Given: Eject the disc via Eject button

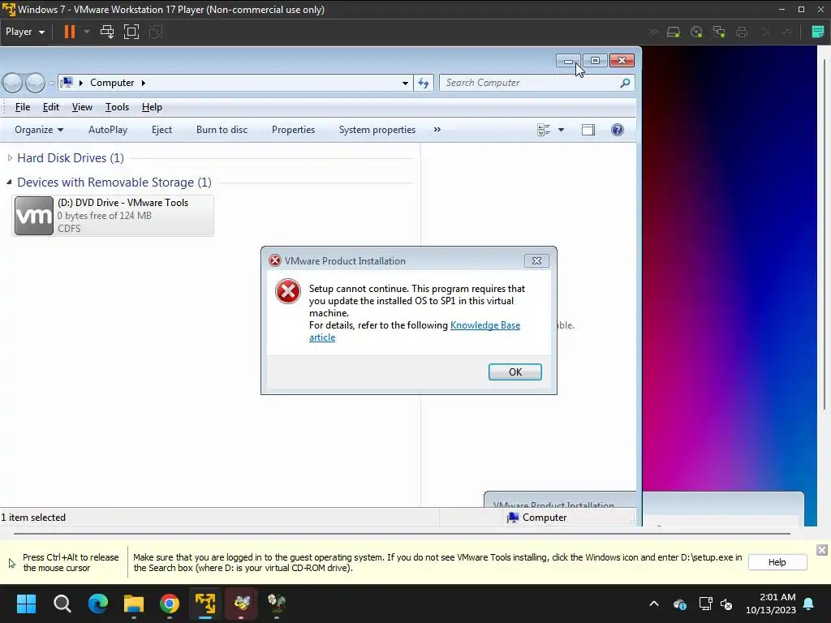Looking at the screenshot, I should tap(161, 130).
